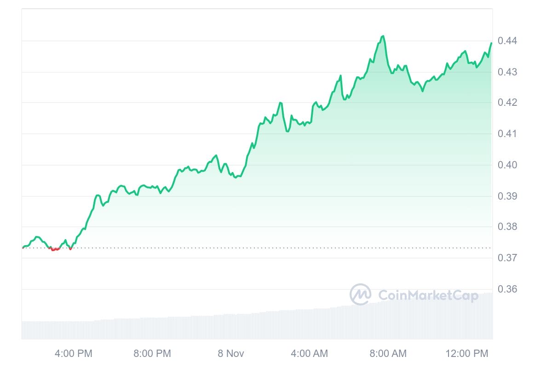Screen dimensions: 552x368
Task: Click the 0.44 price axis label
Action: tap(507, 41)
